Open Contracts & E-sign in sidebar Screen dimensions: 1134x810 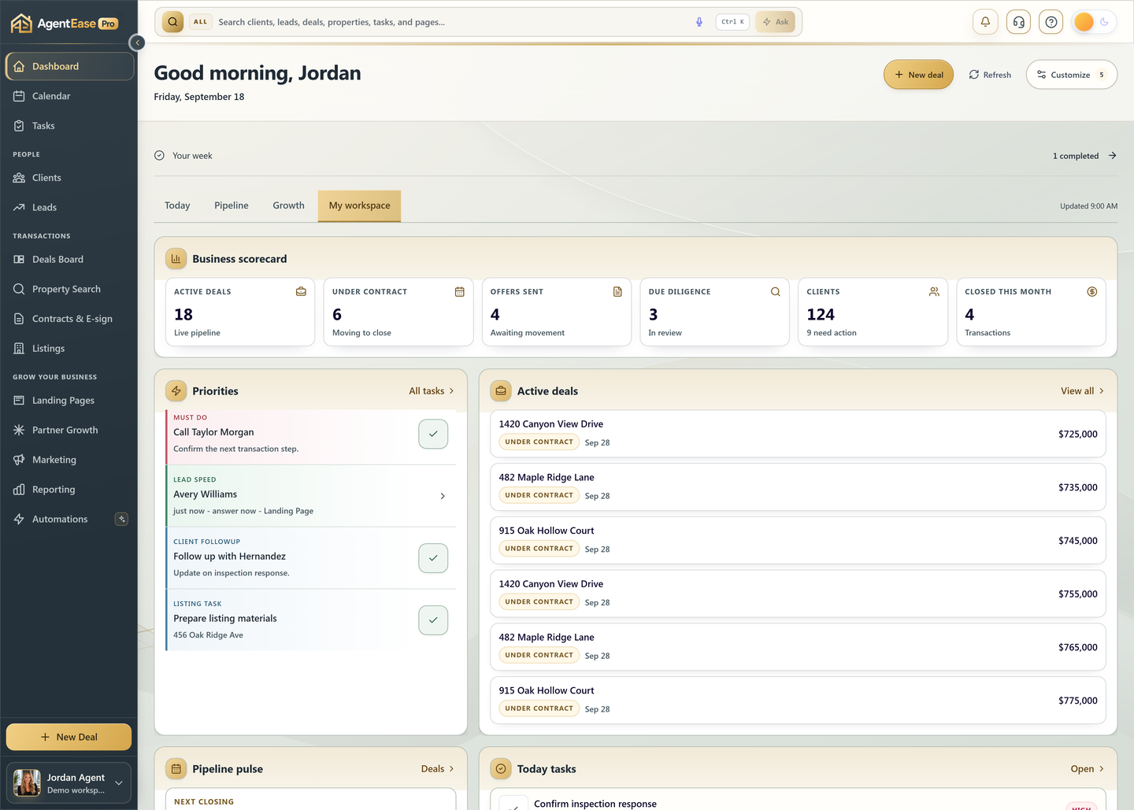coord(69,319)
